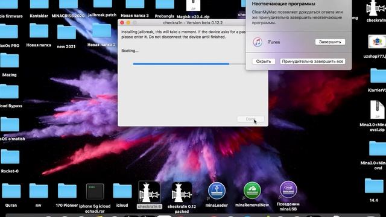Screen dimensions: 386x217
Task: Select the checkra1n app at top right
Action: point(376,7)
